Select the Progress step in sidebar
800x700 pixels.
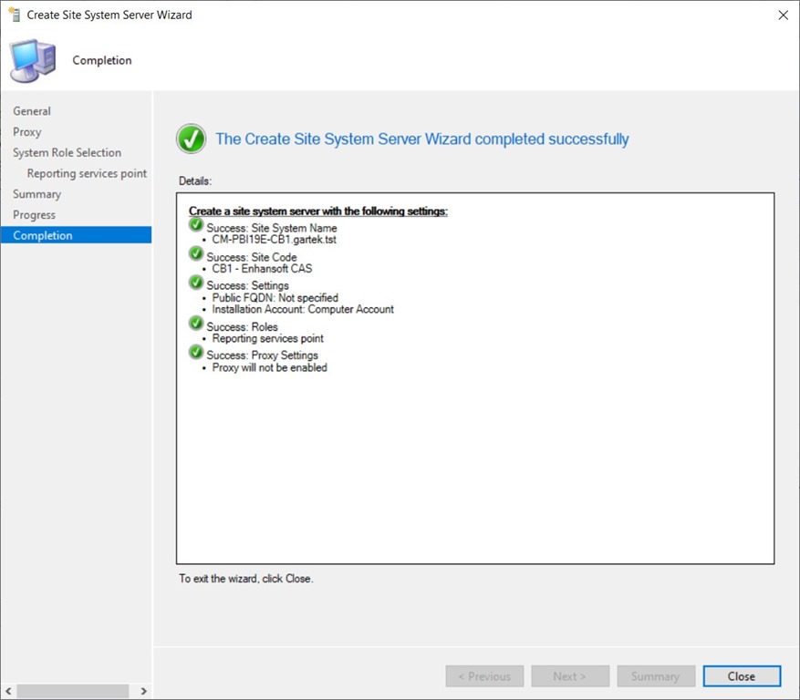click(x=34, y=214)
